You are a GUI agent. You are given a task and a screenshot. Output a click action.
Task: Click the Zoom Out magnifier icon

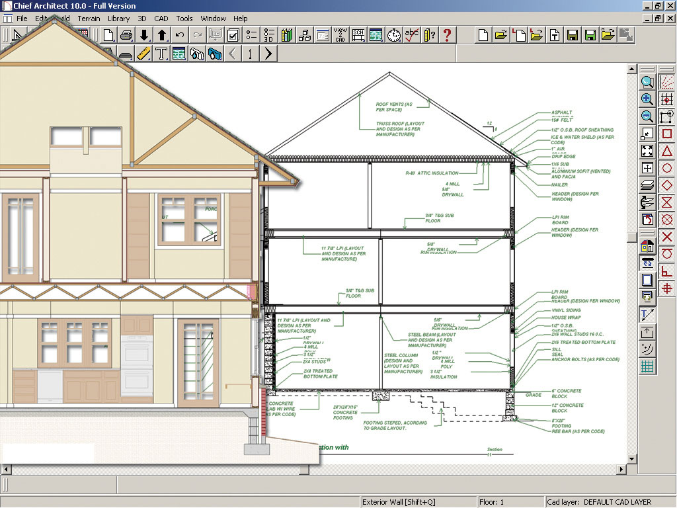(647, 116)
